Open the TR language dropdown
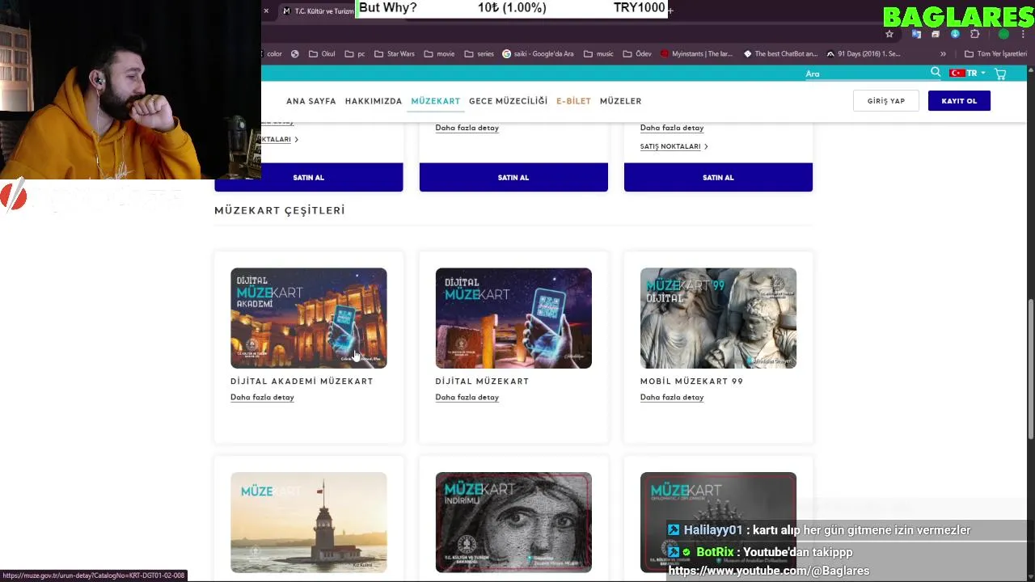The width and height of the screenshot is (1035, 582). click(x=976, y=73)
